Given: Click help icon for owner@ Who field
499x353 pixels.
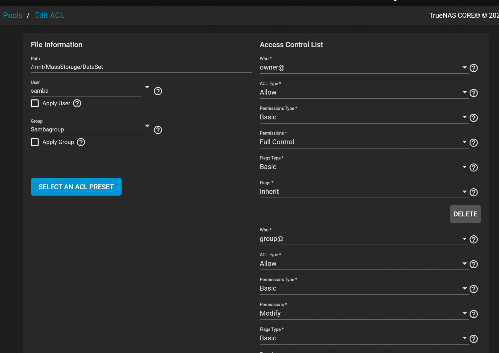Looking at the screenshot, I should pos(473,68).
